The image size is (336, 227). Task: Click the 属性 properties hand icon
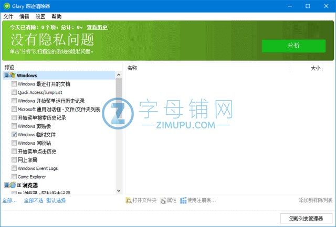click(x=163, y=200)
